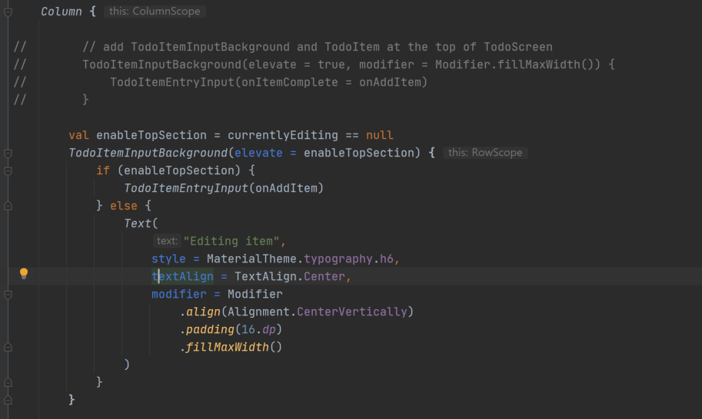
Task: Click the 'modifier' named argument in Text call
Action: (x=179, y=294)
